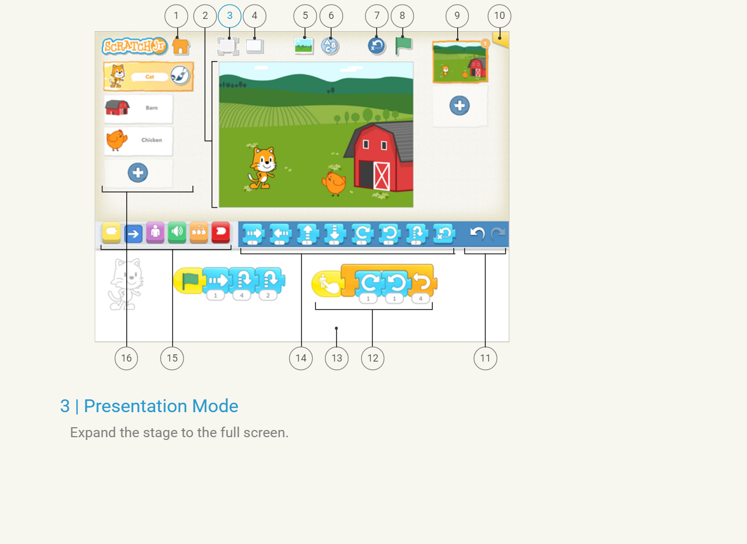
Task: Open the paintbrush editor on the Cat character
Action: click(x=180, y=75)
